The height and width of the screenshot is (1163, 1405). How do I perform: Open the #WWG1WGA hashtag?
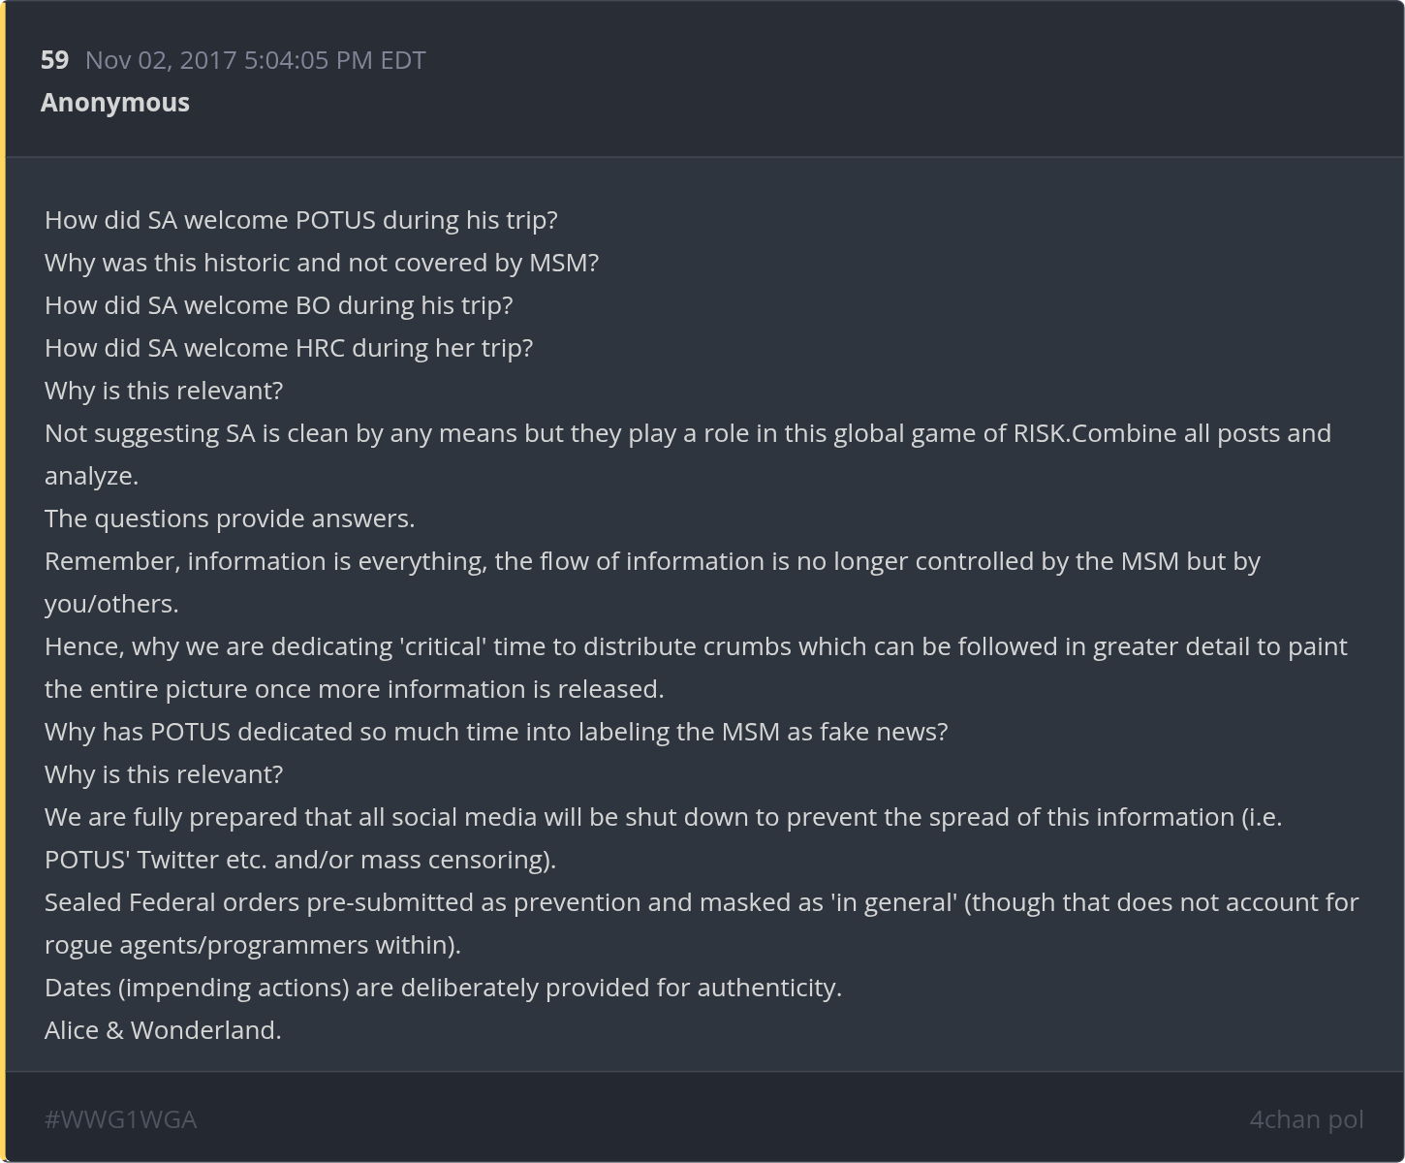coord(120,1119)
